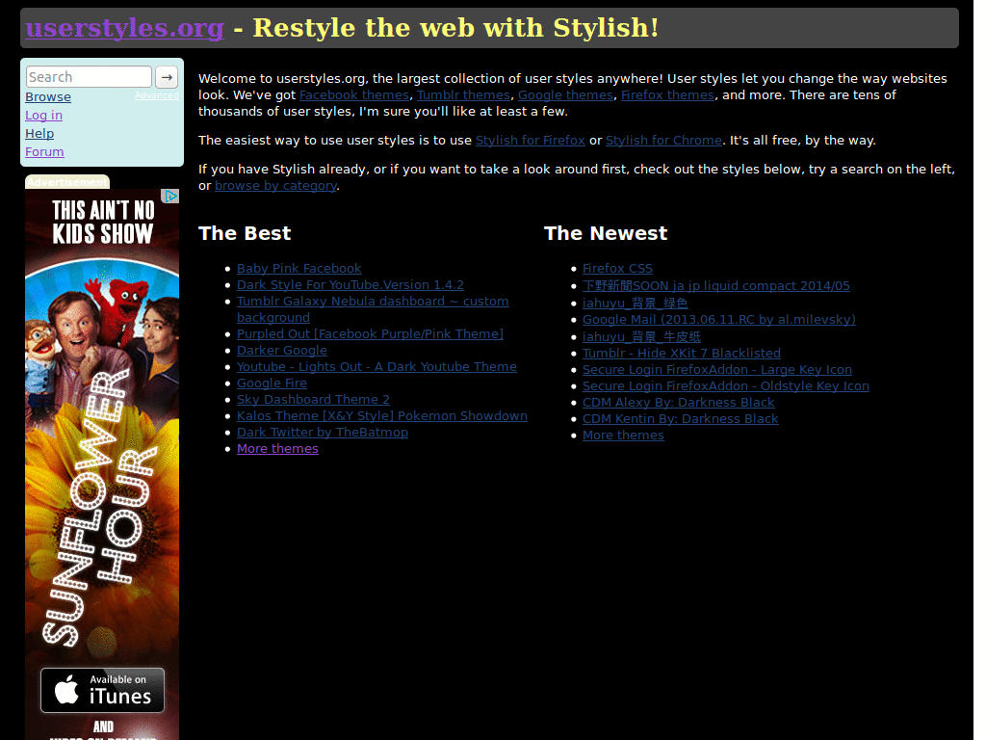Open Sky Dashboard Theme 2
986x740 pixels.
313,400
